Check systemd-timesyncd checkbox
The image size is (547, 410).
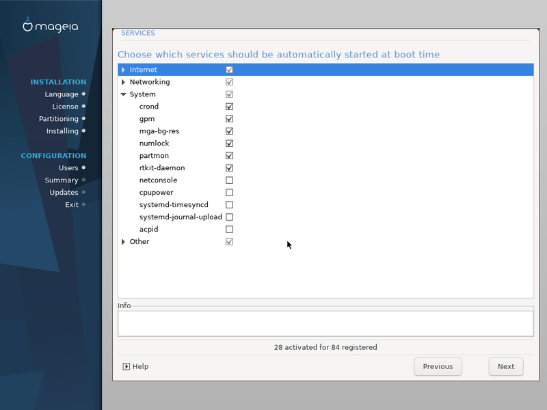pos(229,204)
